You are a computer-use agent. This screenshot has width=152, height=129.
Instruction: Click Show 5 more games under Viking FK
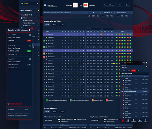[111, 125]
